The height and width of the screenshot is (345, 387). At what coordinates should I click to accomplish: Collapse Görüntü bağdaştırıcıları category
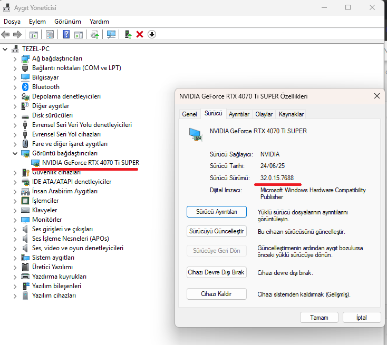coord(15,153)
